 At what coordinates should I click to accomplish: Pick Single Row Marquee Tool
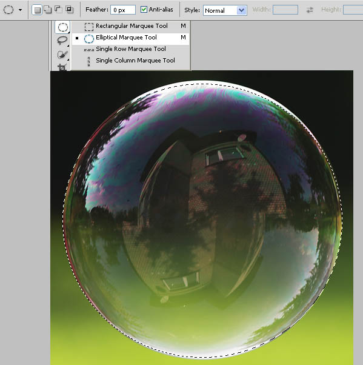click(131, 49)
